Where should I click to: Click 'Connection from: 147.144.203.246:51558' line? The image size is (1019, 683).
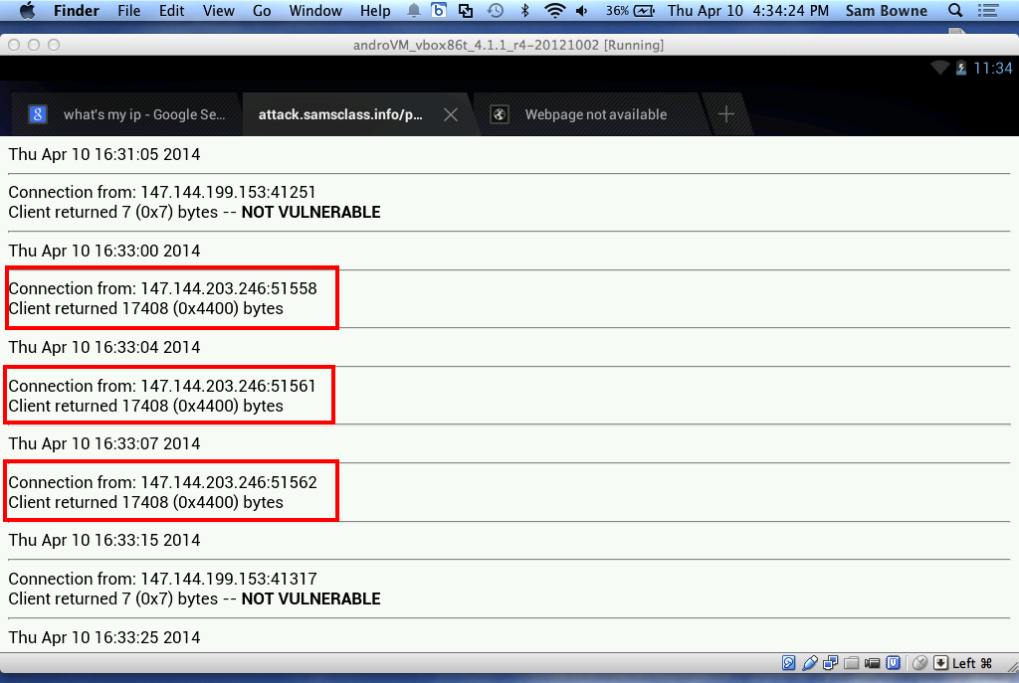(x=162, y=288)
